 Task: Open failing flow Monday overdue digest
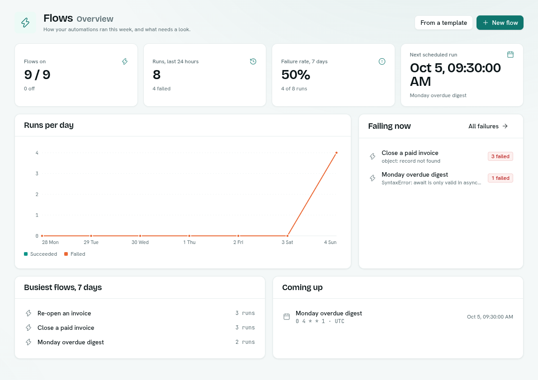[x=441, y=178]
